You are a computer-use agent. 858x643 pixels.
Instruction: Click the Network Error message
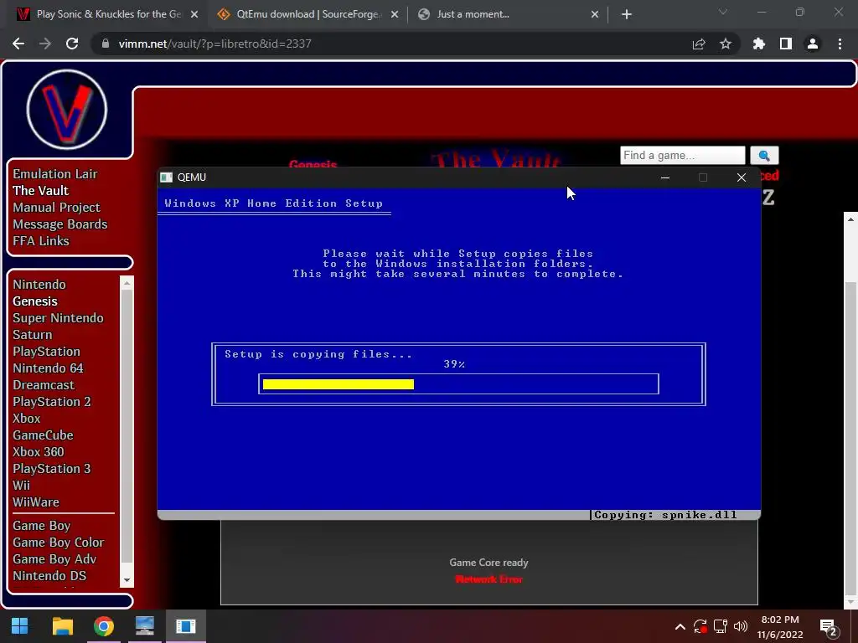click(x=488, y=579)
